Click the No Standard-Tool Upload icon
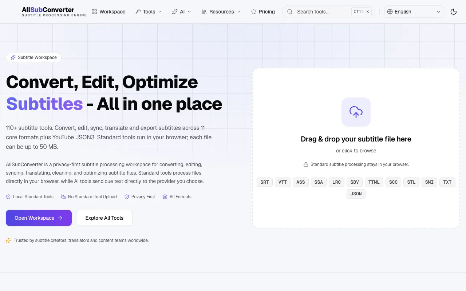Viewport: 466px width, 291px height. (x=63, y=197)
